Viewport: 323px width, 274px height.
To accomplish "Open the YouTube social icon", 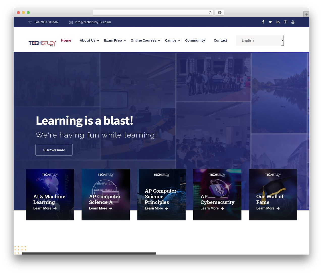I will pos(293,22).
